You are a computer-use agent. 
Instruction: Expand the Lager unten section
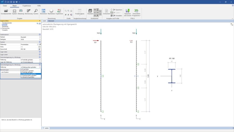click(x=40, y=55)
